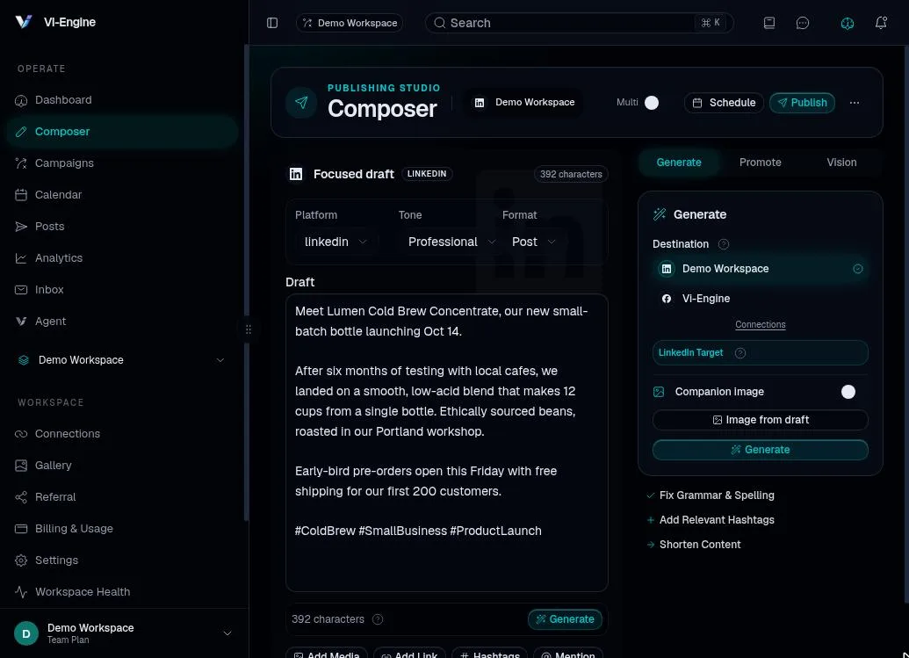Click the sidebar resize grip handle

(249, 329)
